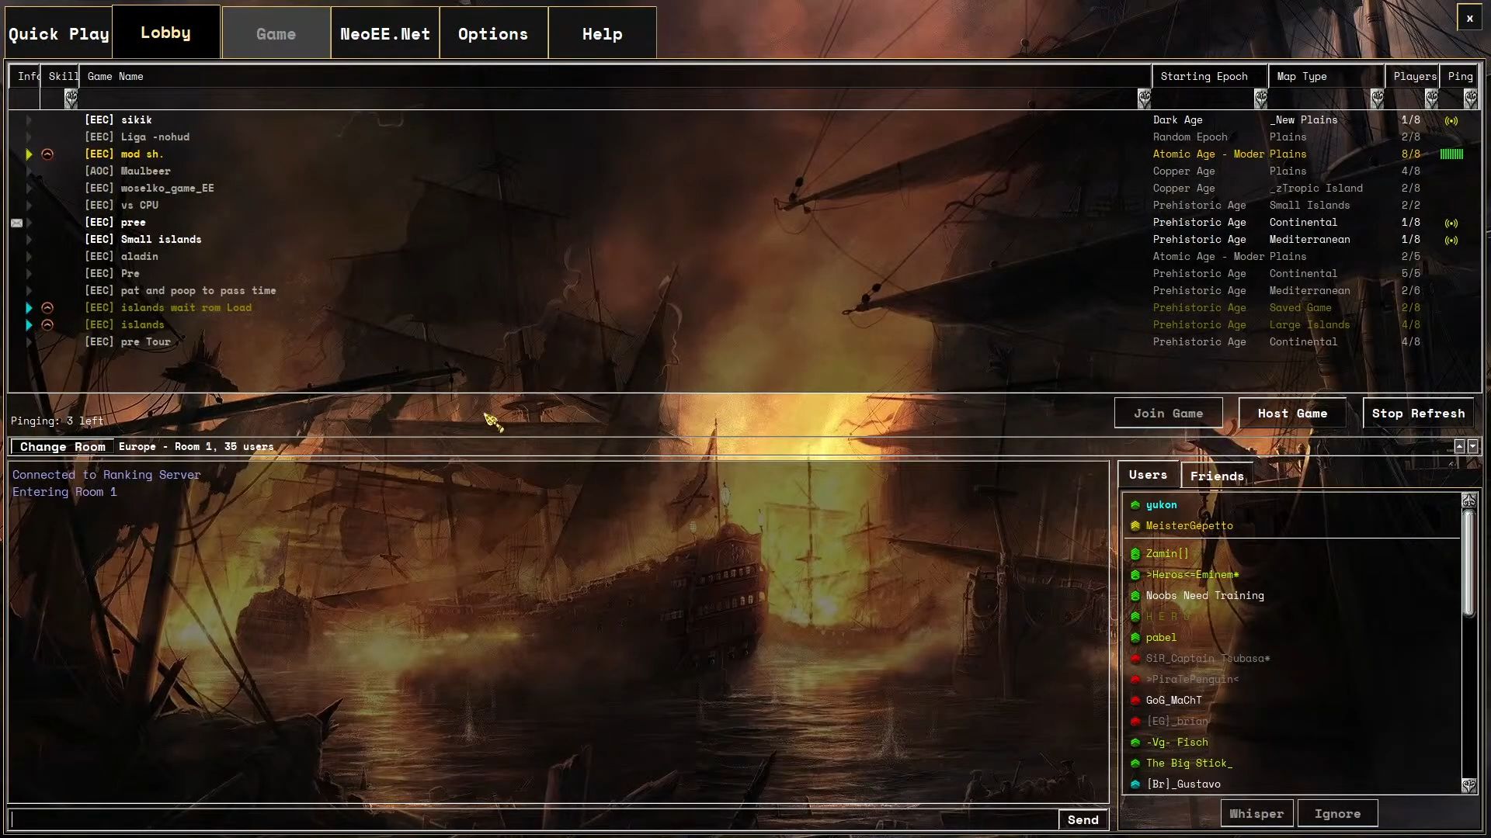This screenshot has height=838, width=1491.
Task: Click red rank icon next to SiR_Captain Tsubasa*
Action: pyautogui.click(x=1135, y=659)
